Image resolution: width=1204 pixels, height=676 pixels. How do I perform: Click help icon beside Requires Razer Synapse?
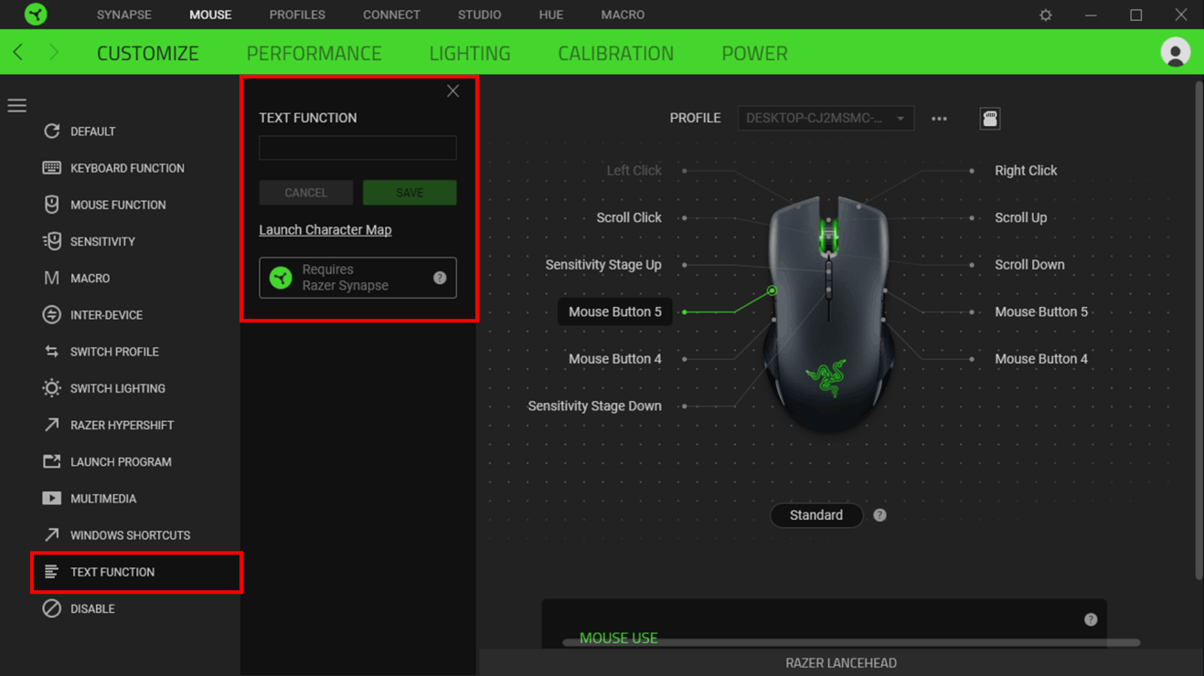click(440, 278)
